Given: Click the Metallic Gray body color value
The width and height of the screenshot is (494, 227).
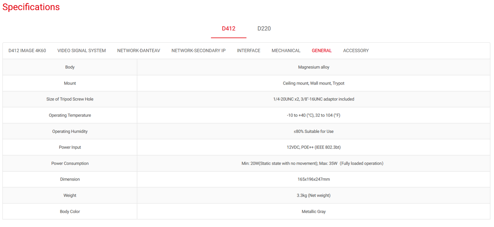Looking at the screenshot, I should [313, 212].
